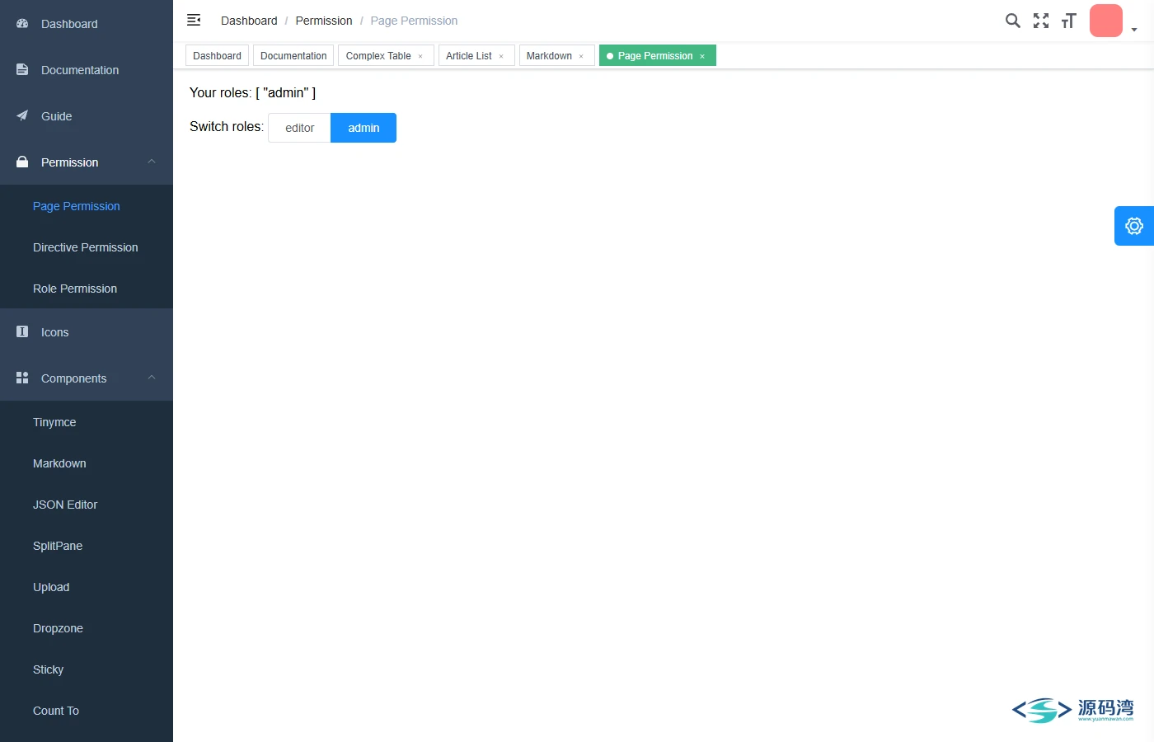Click the Page Permission breadcrumb text

[414, 21]
